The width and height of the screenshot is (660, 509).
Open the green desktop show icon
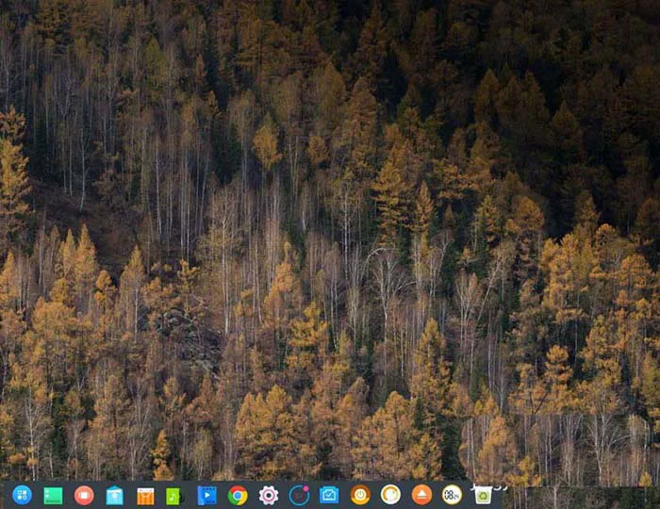pyautogui.click(x=53, y=496)
